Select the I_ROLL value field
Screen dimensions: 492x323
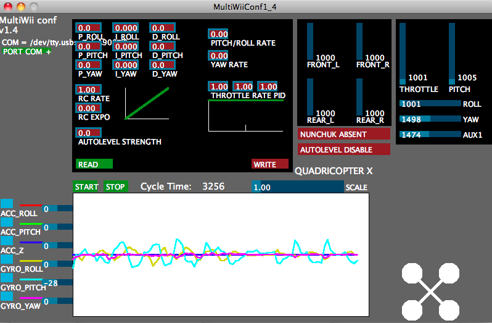tap(126, 28)
